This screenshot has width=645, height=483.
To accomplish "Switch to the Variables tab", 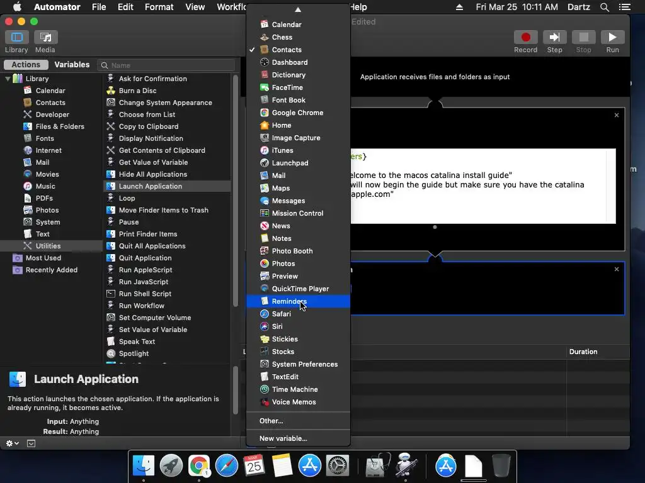I will coord(72,65).
